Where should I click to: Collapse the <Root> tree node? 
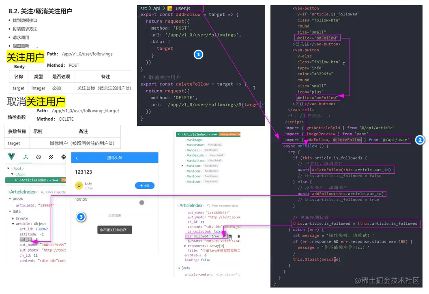pos(8,168)
